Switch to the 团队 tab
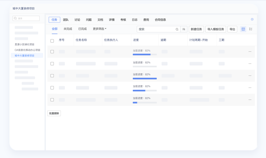Viewport: 266px width, 158px height. (x=66, y=20)
